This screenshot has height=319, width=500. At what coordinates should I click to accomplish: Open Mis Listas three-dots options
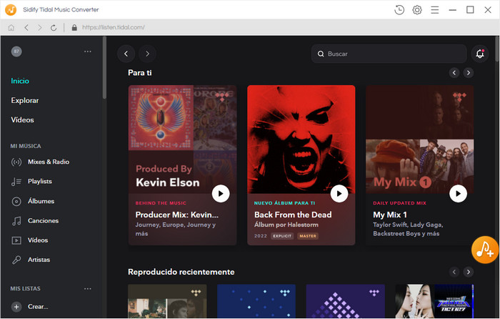point(88,289)
